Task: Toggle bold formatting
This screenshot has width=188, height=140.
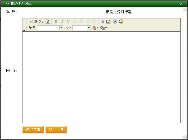Action: pyautogui.click(x=56, y=22)
